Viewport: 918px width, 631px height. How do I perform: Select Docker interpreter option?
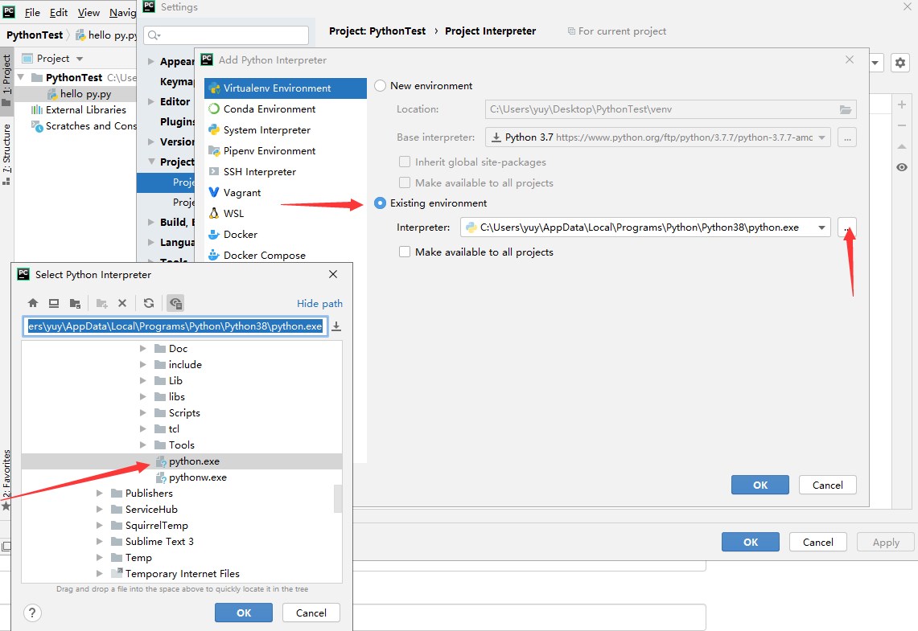pos(286,235)
